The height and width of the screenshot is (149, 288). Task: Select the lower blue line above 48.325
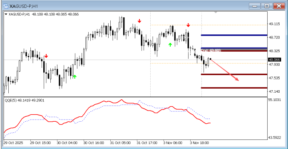click(x=234, y=48)
